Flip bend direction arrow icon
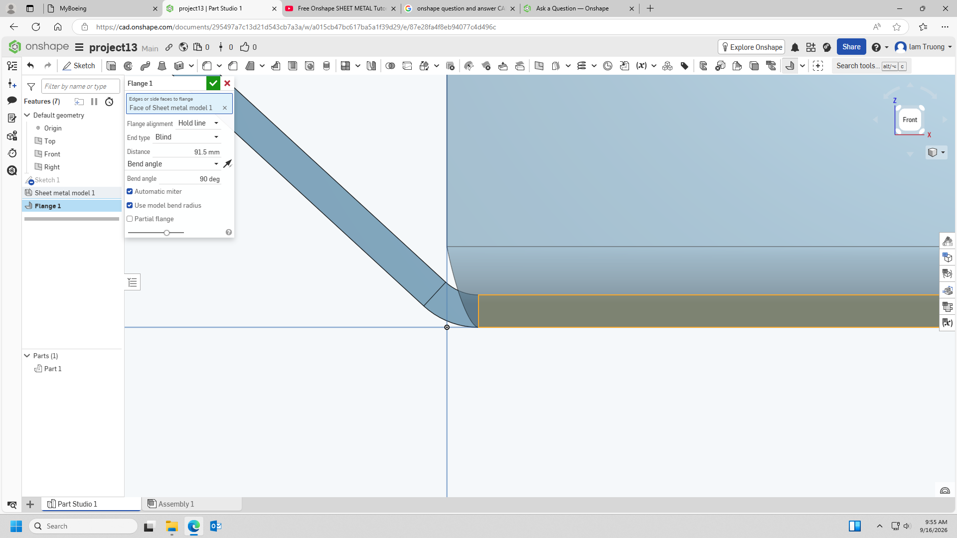Viewport: 957px width, 538px height. click(x=228, y=164)
